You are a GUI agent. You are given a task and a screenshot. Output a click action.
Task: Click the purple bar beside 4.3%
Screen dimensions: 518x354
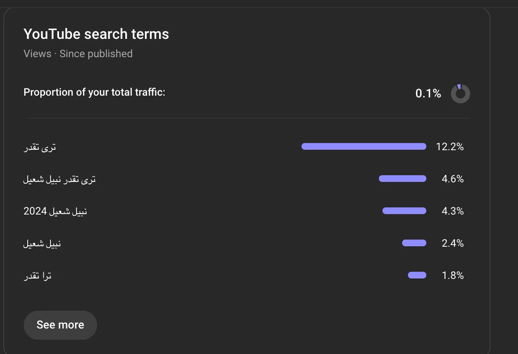[404, 211]
